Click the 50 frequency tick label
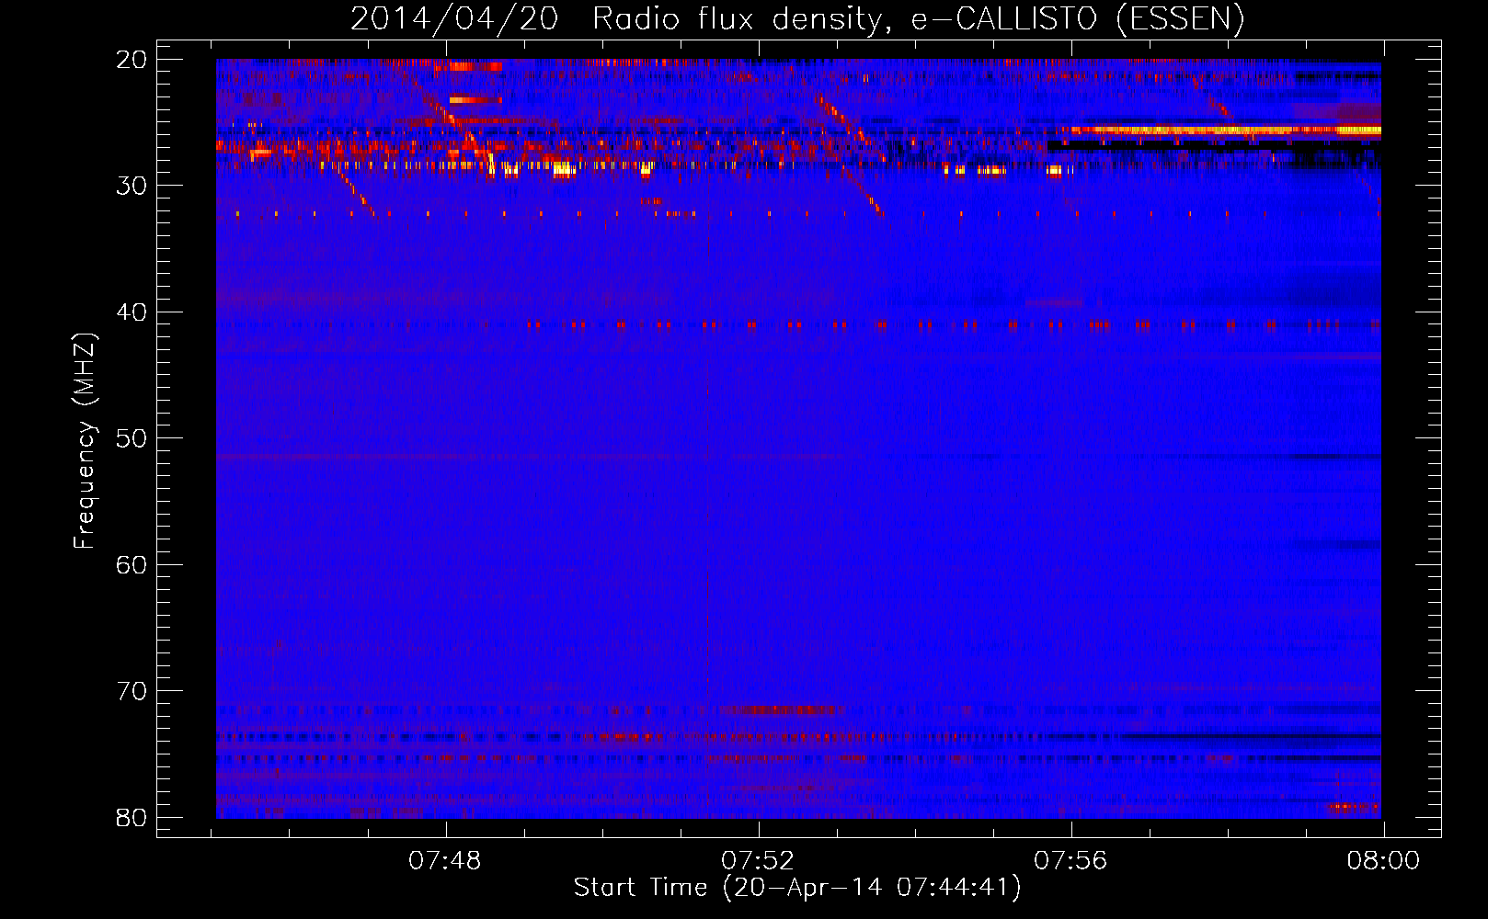 [x=132, y=438]
